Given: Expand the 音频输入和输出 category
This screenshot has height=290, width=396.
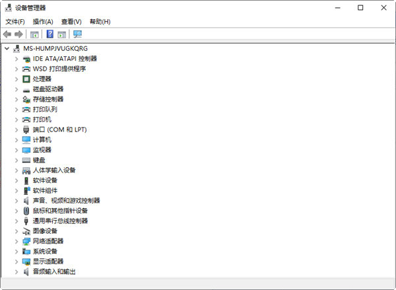Looking at the screenshot, I should coord(16,272).
